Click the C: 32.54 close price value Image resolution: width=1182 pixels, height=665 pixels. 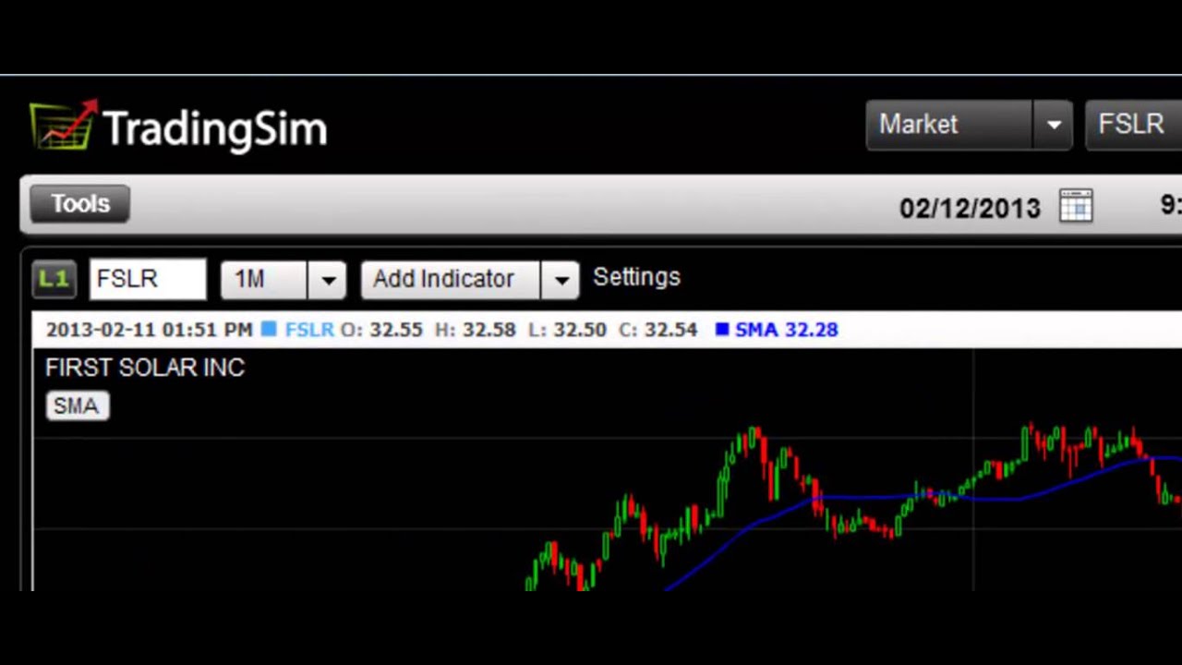click(657, 330)
